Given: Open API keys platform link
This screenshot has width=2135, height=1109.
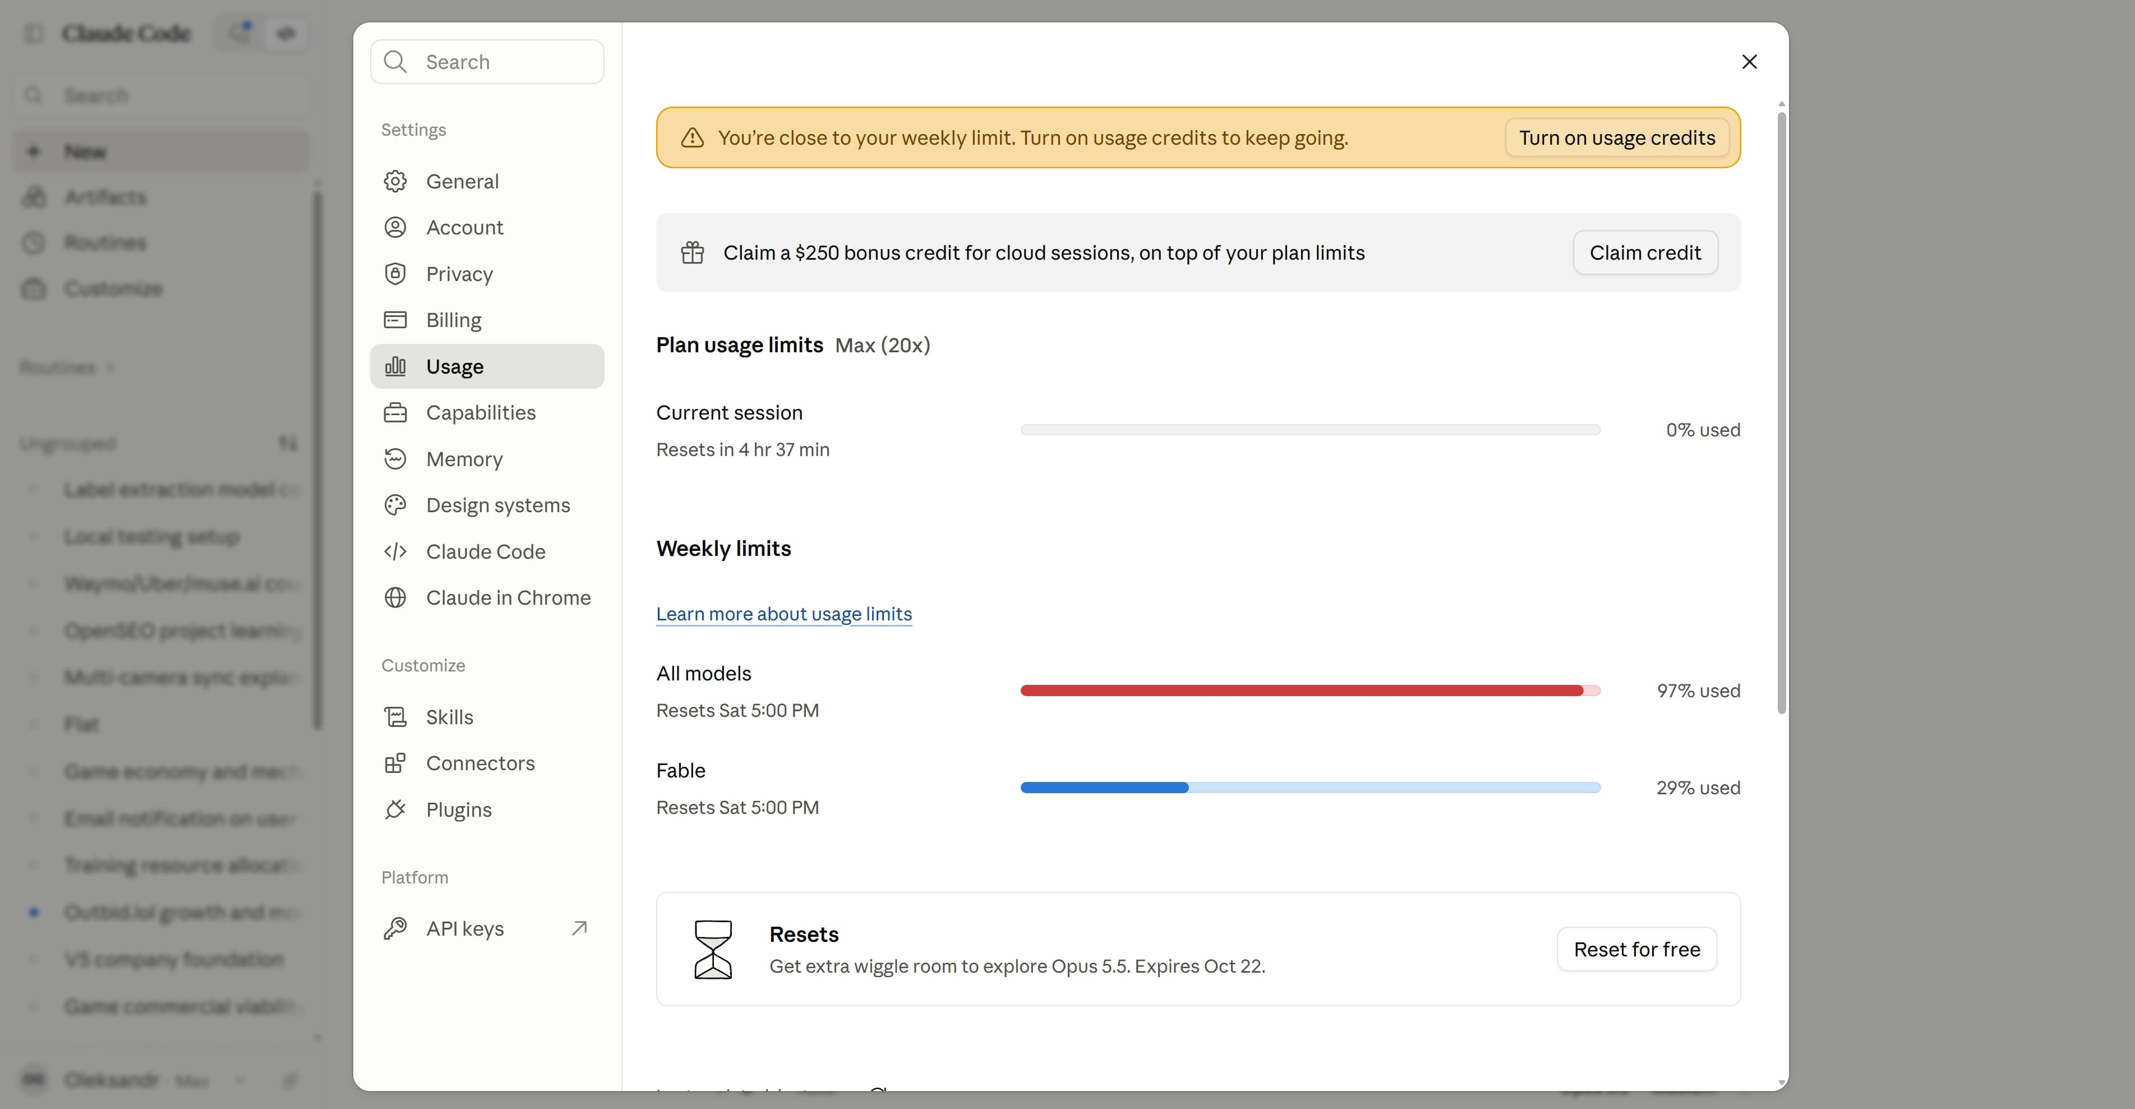Looking at the screenshot, I should pos(487,928).
